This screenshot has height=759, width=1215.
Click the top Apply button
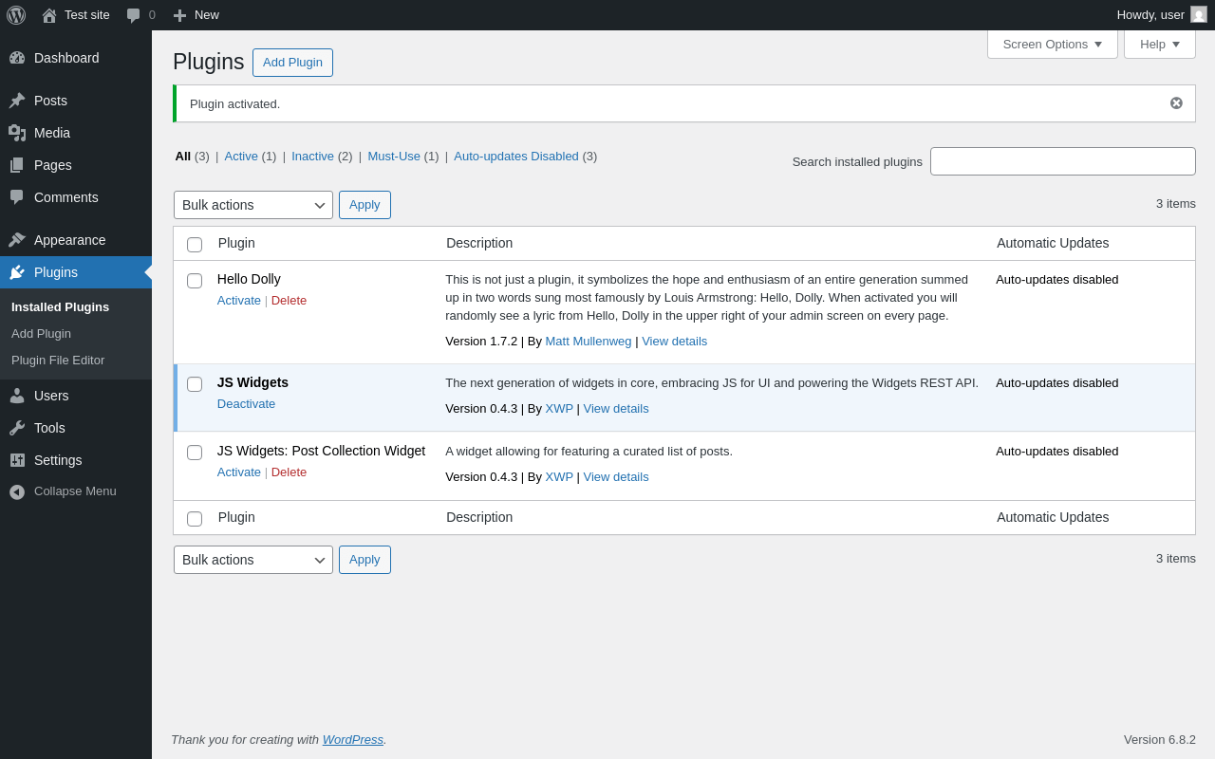point(364,205)
